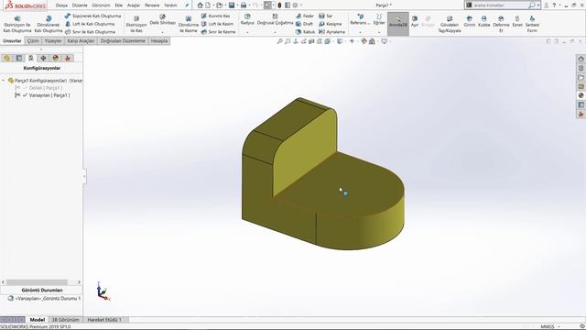Open the DisplayManager appearance tab
Screen dimensions: 586x330
[55, 58]
